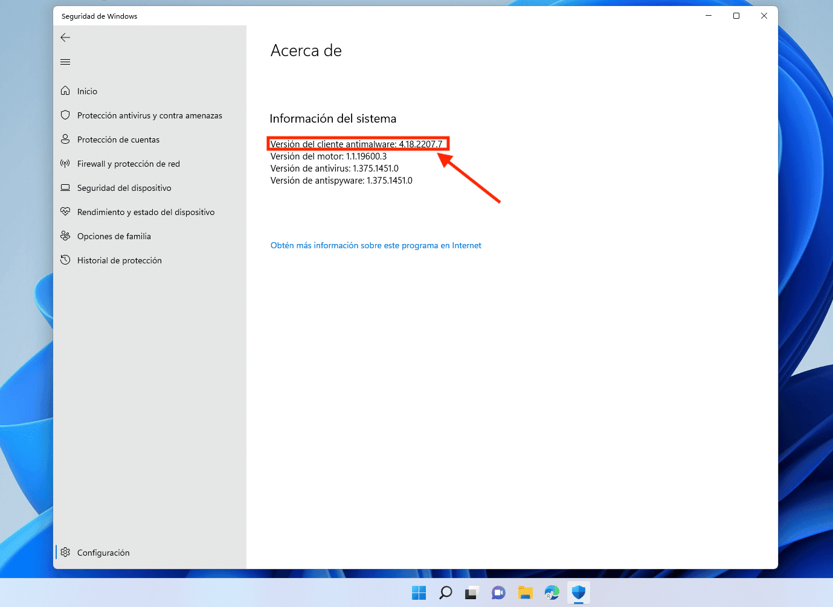Select Rendimiento y estado del dispositivo icon

(65, 211)
